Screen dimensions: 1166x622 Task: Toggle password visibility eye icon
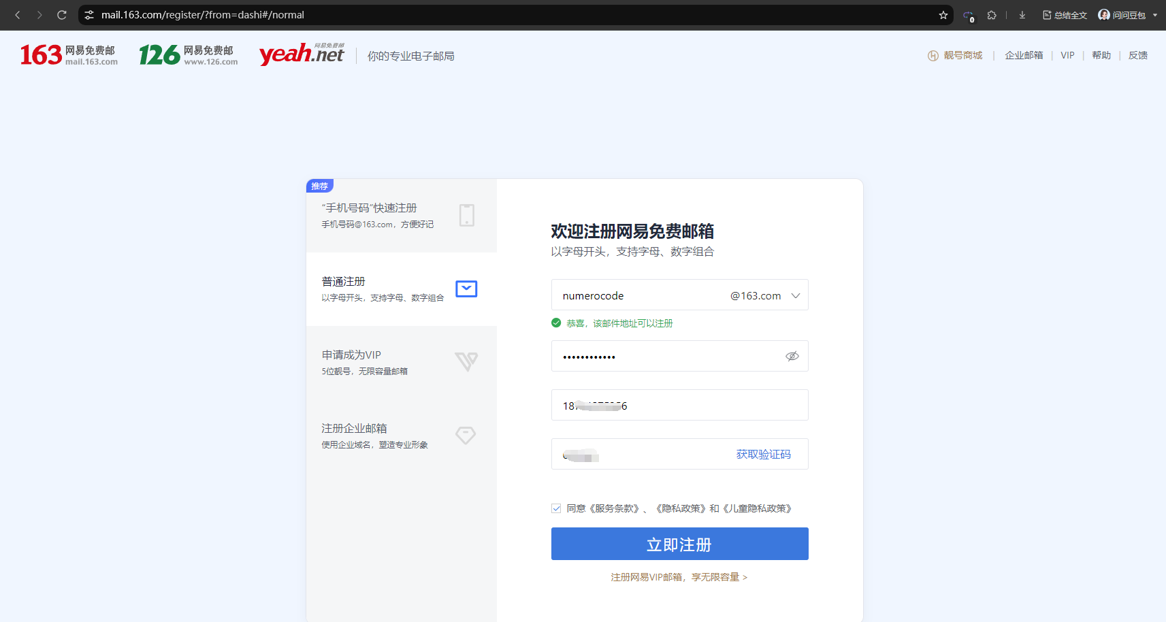point(792,357)
